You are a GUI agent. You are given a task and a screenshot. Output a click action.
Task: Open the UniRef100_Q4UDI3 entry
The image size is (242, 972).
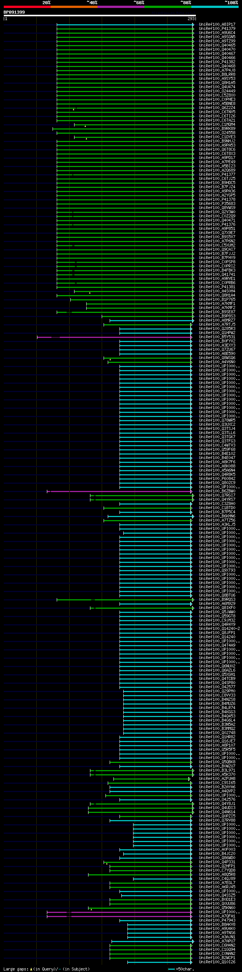tap(217, 808)
